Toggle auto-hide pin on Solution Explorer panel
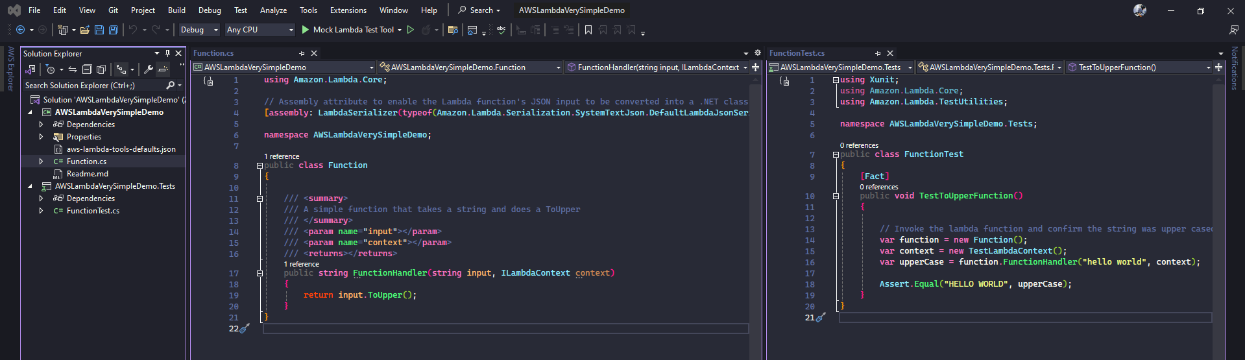The height and width of the screenshot is (360, 1245). coord(167,54)
